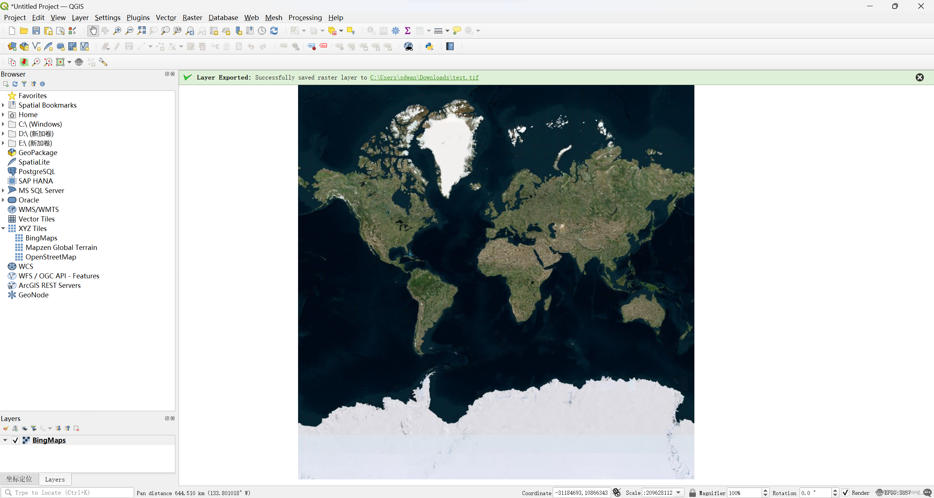This screenshot has width=934, height=498.
Task: Click the Temporal Controller Panel icon
Action: coord(262,31)
